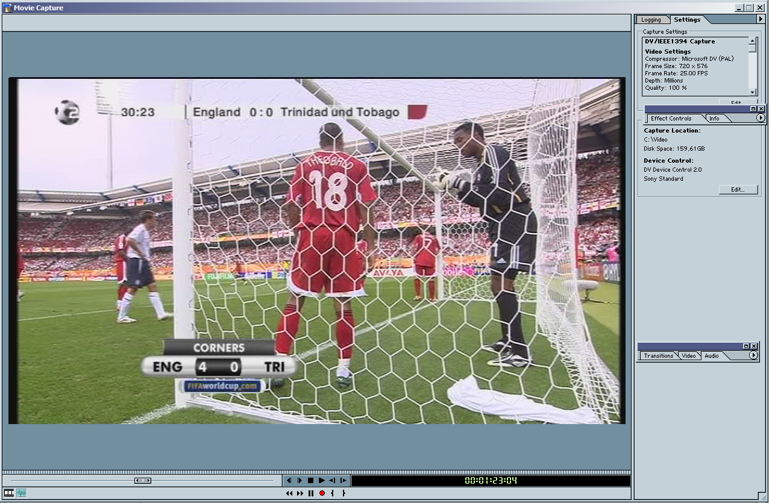769x503 pixels.
Task: Click 'DV/IEEE1394 Capture' heading
Action: pyautogui.click(x=680, y=42)
